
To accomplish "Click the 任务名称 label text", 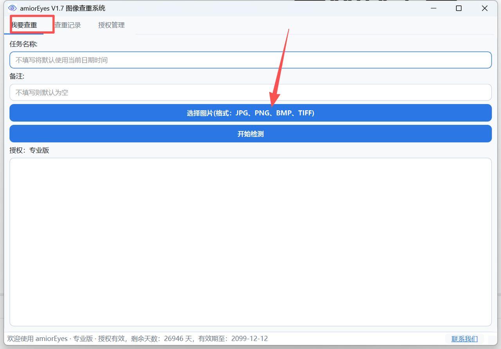I will tap(23, 44).
